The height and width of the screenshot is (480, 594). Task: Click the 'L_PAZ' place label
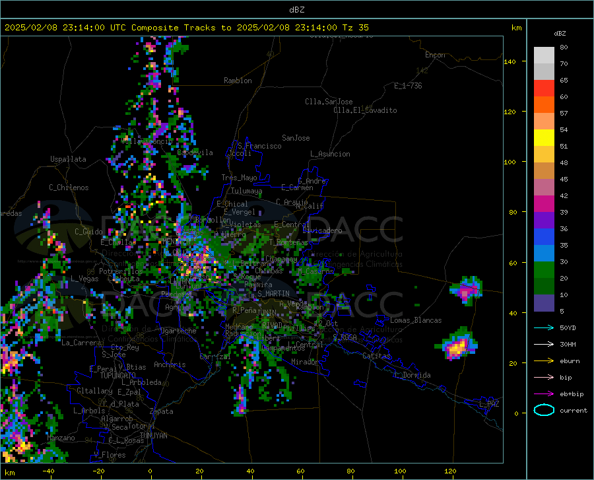coord(489,404)
